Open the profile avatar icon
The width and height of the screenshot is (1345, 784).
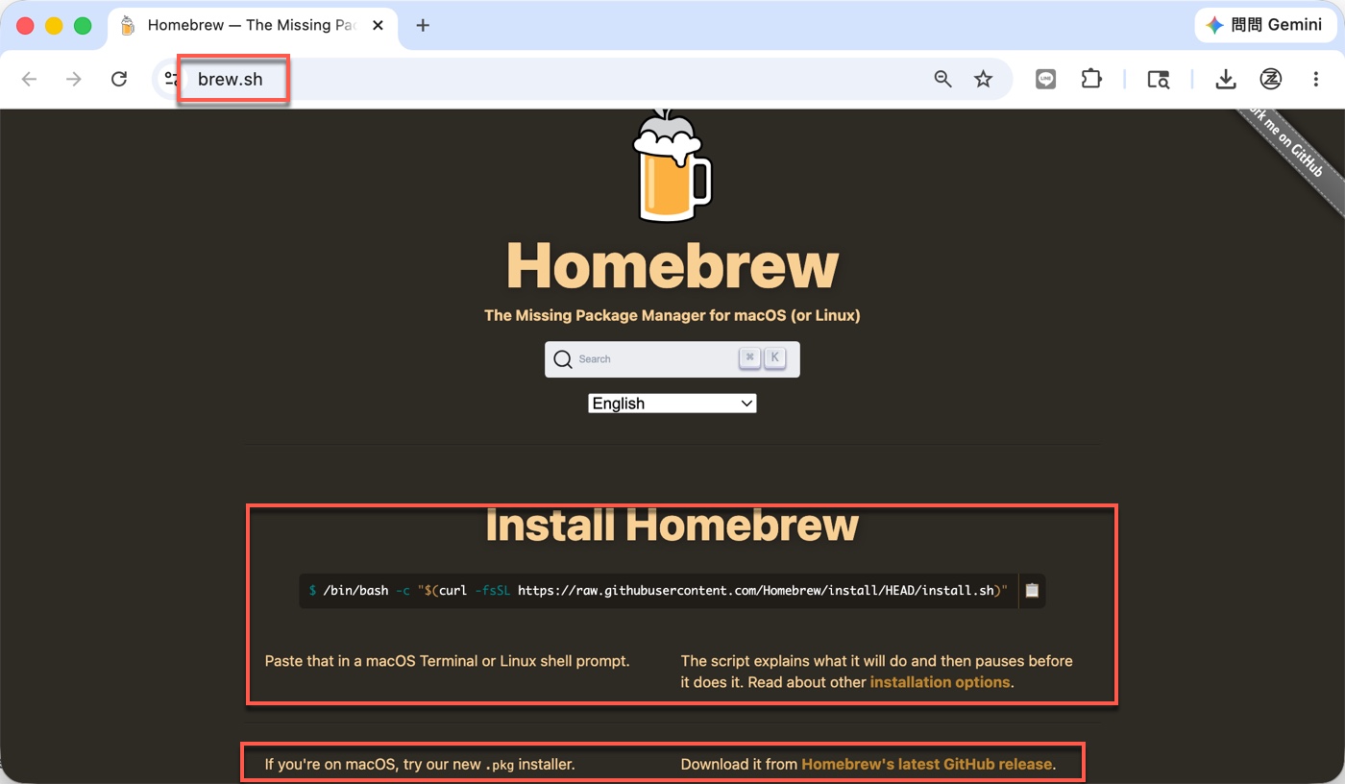coord(1271,79)
